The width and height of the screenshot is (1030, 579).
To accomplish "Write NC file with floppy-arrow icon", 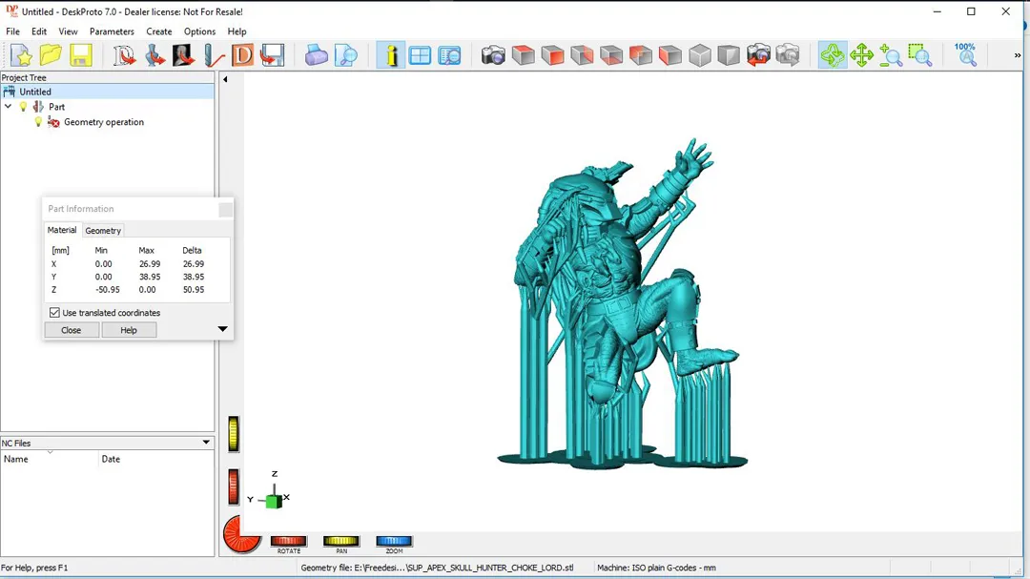I will tap(272, 55).
